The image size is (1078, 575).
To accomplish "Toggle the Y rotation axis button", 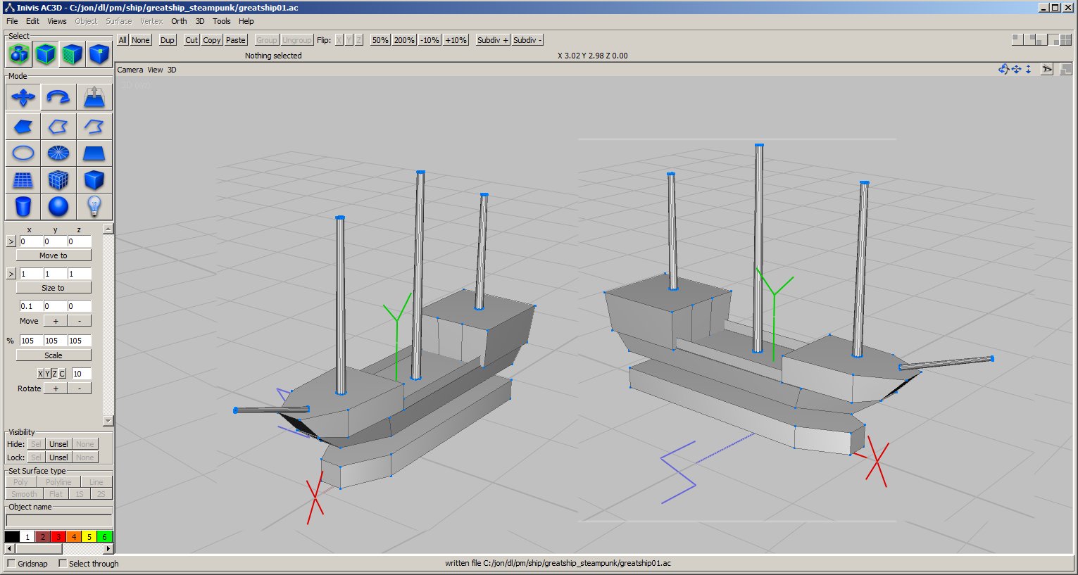I will (x=47, y=374).
